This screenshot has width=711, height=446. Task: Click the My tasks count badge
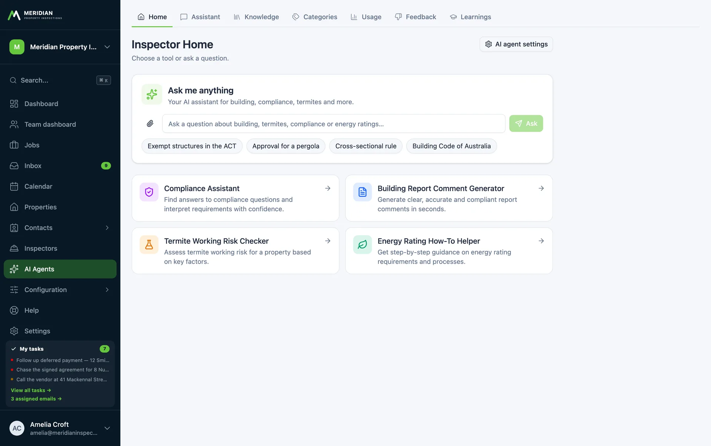(x=104, y=349)
